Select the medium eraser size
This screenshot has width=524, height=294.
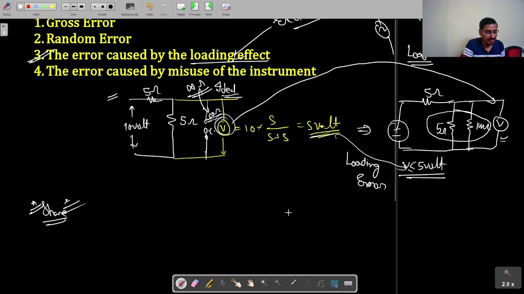click(x=102, y=7)
